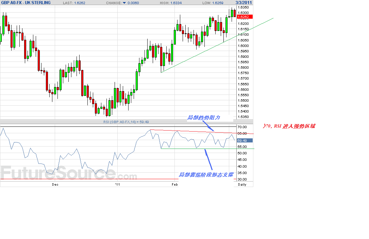The height and width of the screenshot is (239, 369).
Task: Click the 30.00 RSI axis label
Action: click(x=242, y=179)
